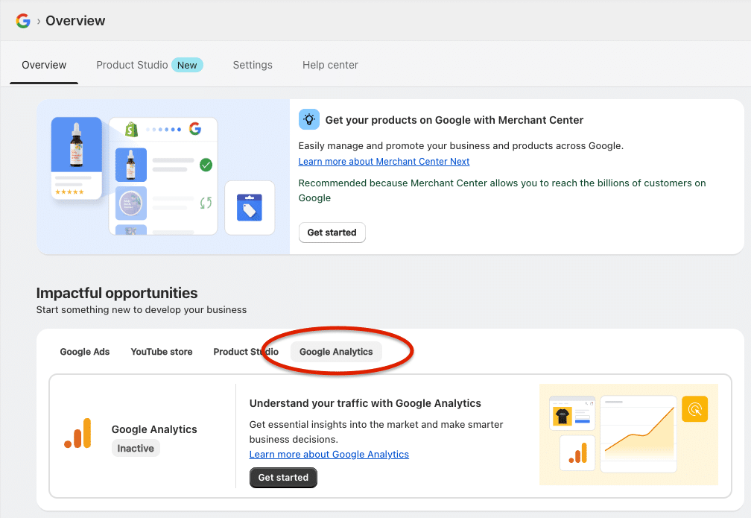This screenshot has width=751, height=518.
Task: Click the Shopify bag icon in illustration
Action: click(x=132, y=130)
